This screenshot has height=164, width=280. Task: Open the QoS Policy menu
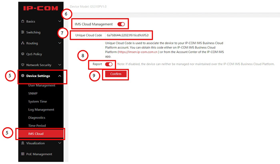(41, 54)
